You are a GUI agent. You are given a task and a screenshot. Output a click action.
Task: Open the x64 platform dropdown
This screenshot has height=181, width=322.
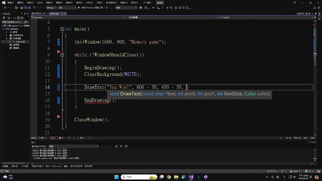(x=67, y=8)
